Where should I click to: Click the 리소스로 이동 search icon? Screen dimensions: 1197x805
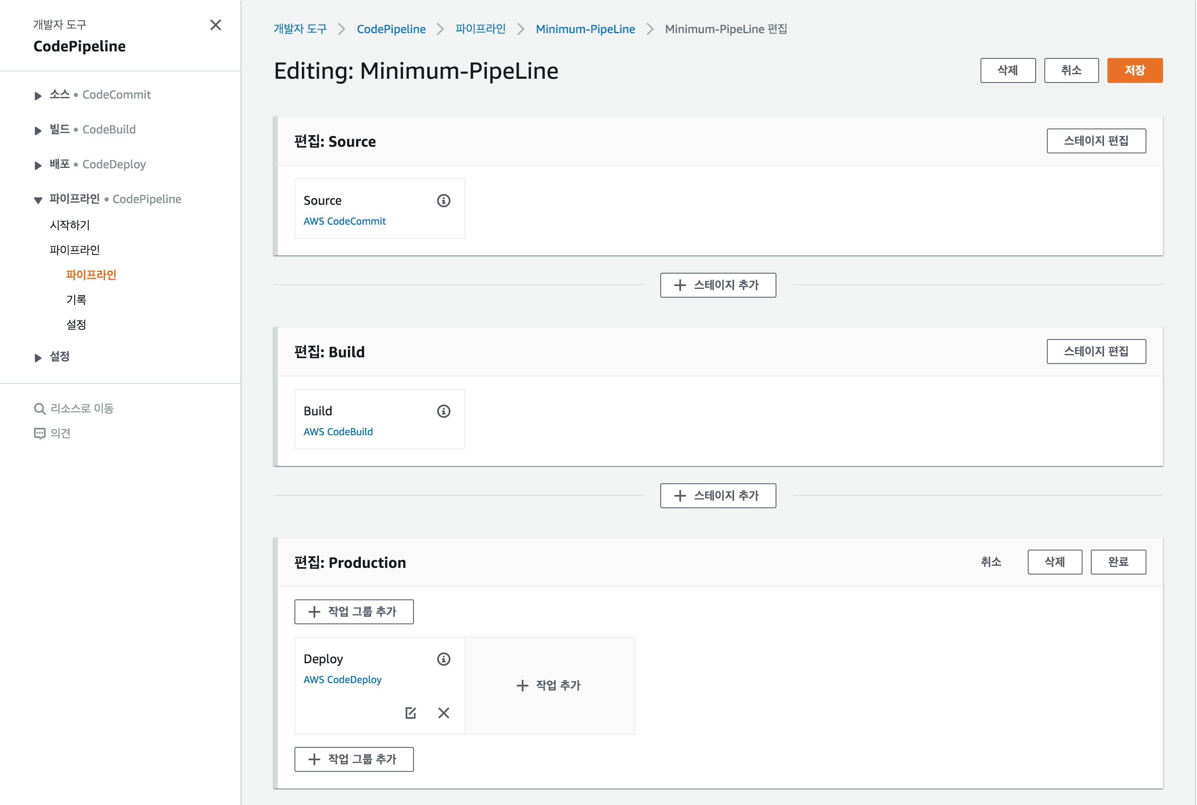click(39, 409)
